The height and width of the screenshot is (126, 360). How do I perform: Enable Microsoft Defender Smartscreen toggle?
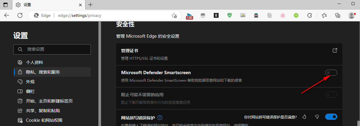click(x=331, y=73)
